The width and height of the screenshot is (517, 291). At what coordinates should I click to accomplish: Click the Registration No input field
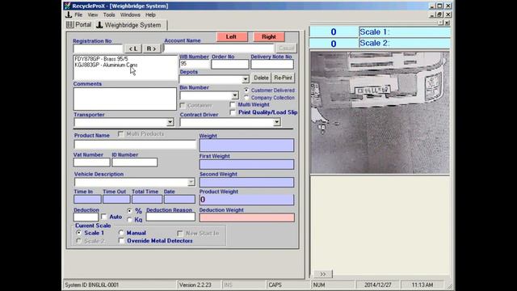point(99,48)
